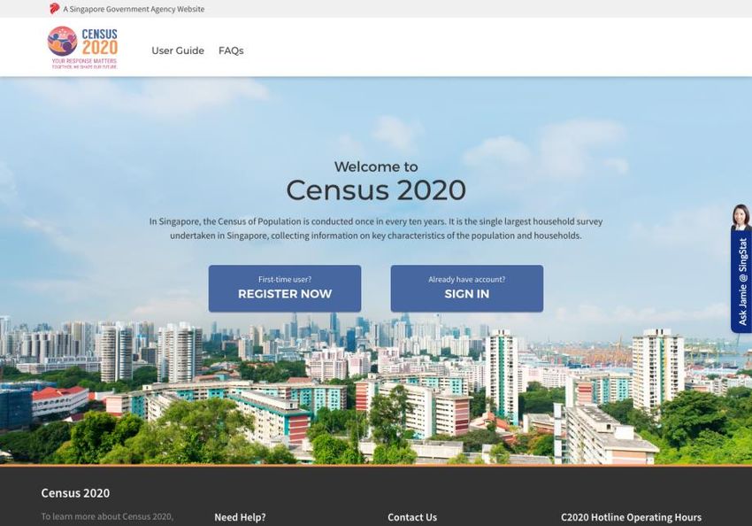
Task: Click the Singapore Government lion head icon
Action: [x=54, y=9]
